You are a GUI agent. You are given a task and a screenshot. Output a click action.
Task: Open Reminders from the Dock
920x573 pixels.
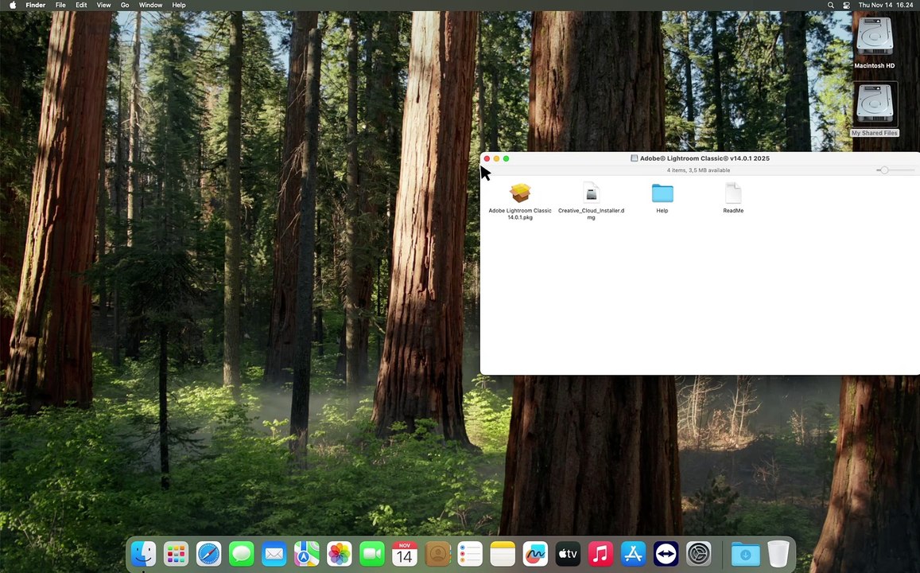[x=470, y=554]
